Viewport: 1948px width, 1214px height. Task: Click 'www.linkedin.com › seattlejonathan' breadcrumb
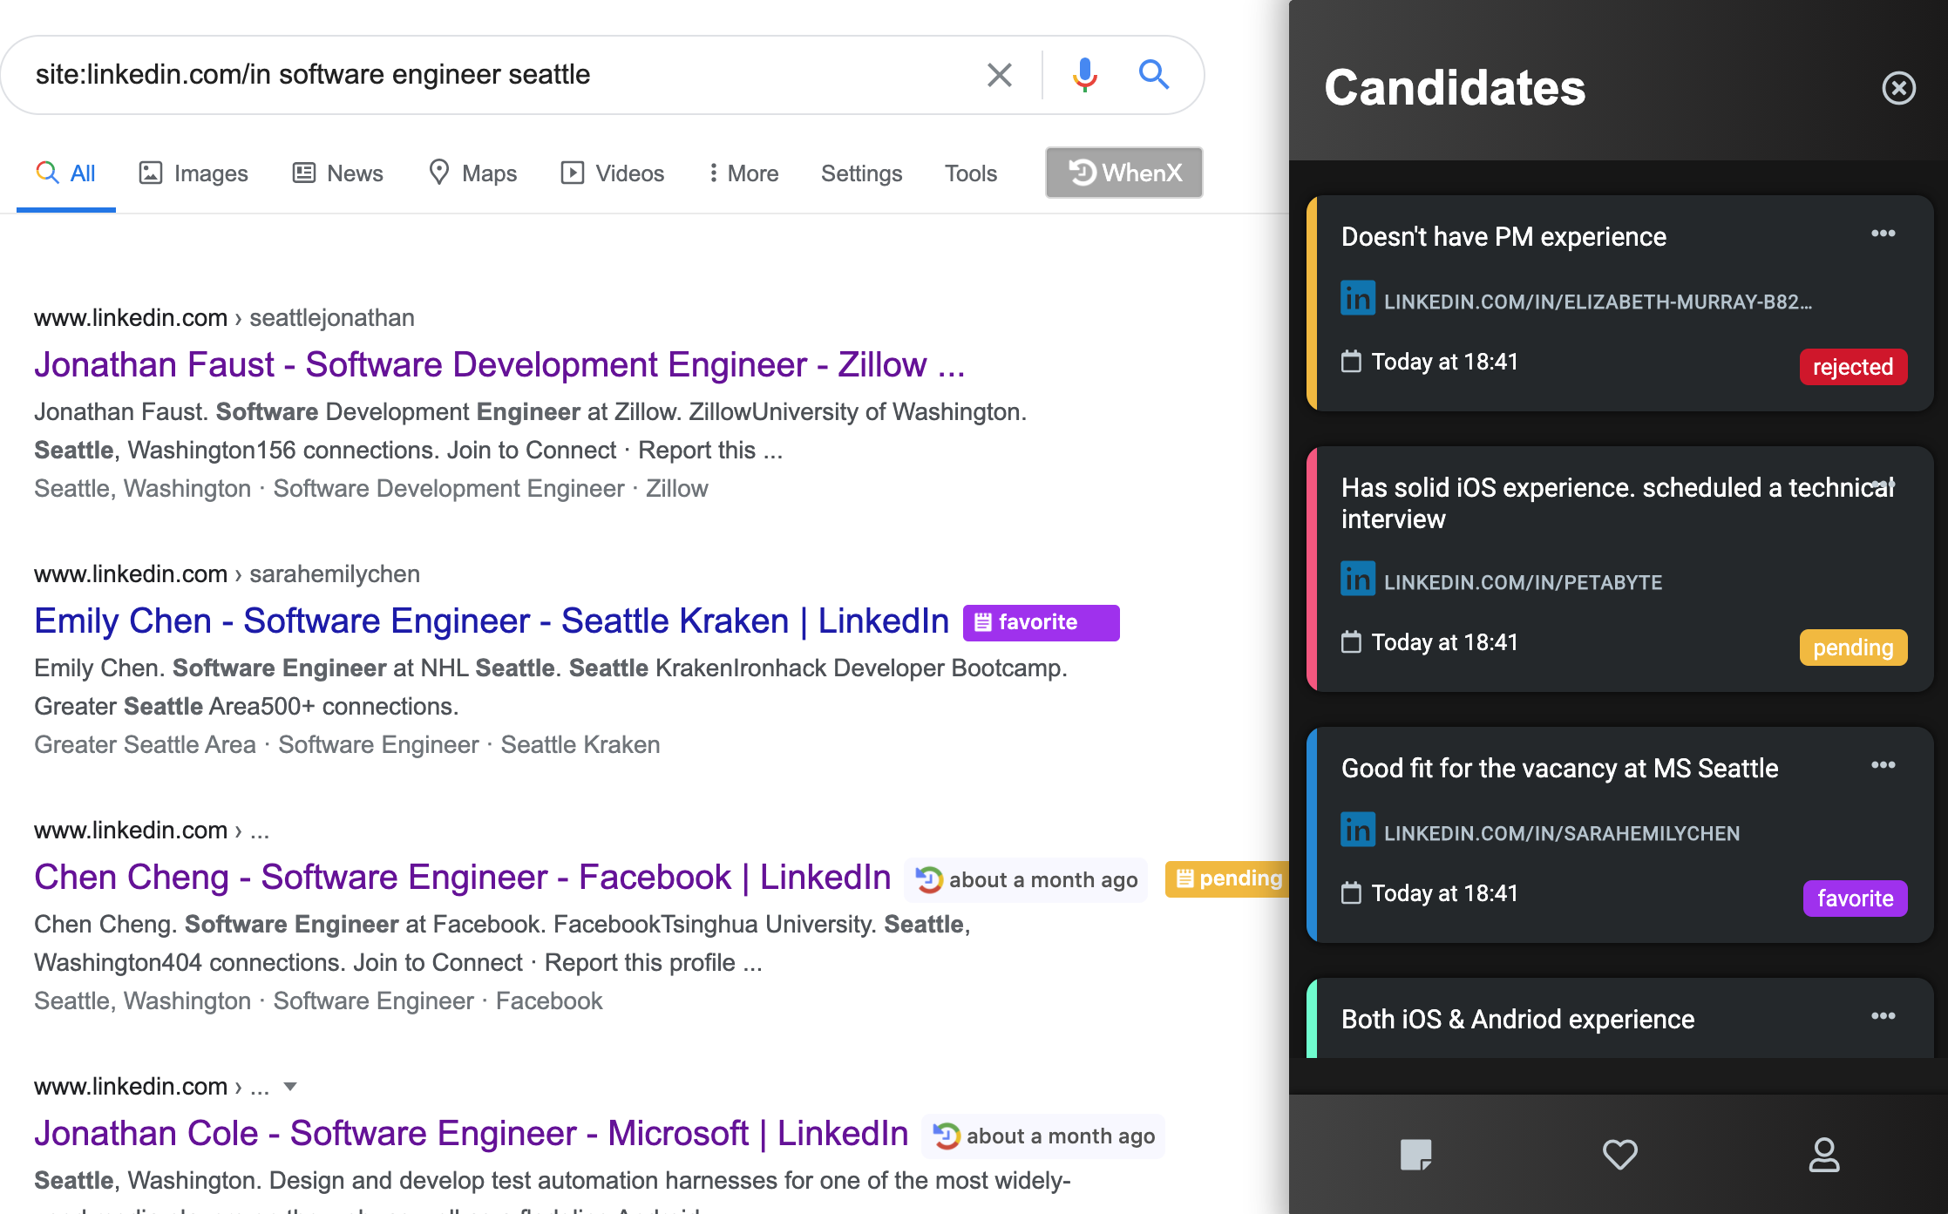tap(224, 318)
